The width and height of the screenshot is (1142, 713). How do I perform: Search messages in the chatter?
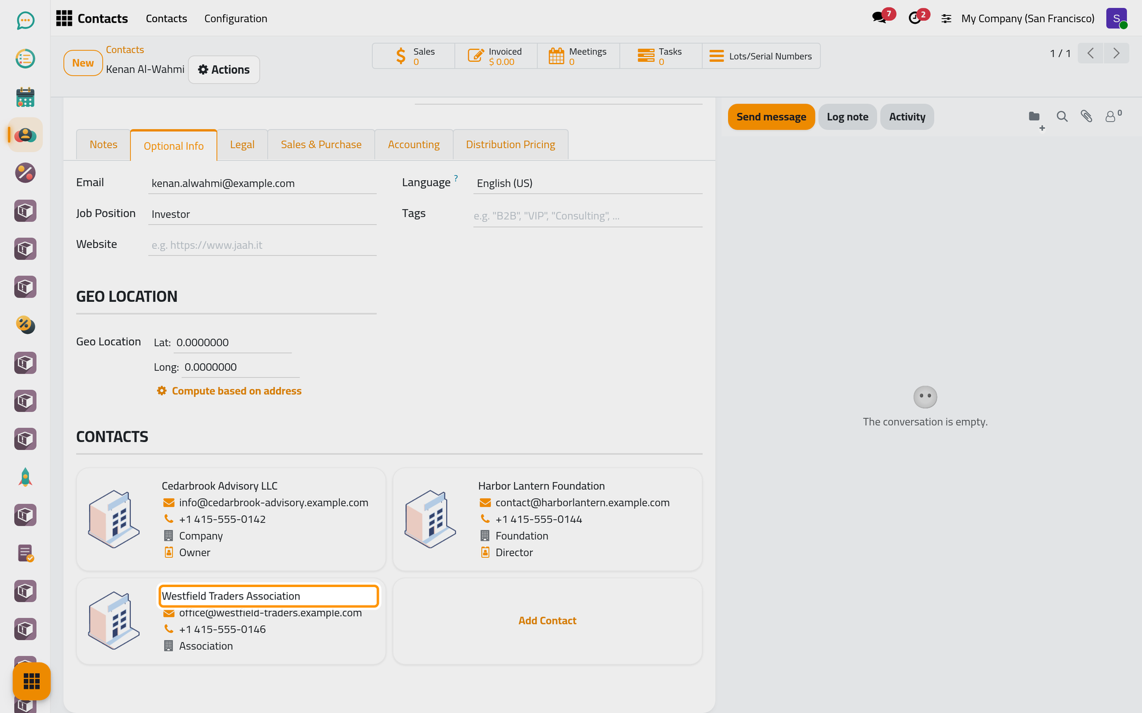coord(1062,116)
